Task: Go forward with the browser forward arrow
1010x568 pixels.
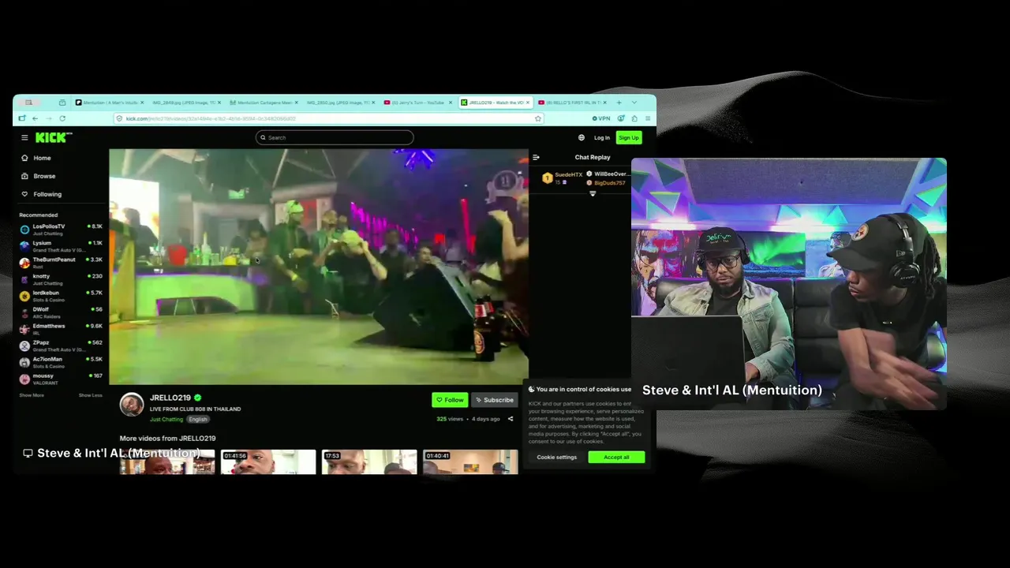Action: [48, 118]
